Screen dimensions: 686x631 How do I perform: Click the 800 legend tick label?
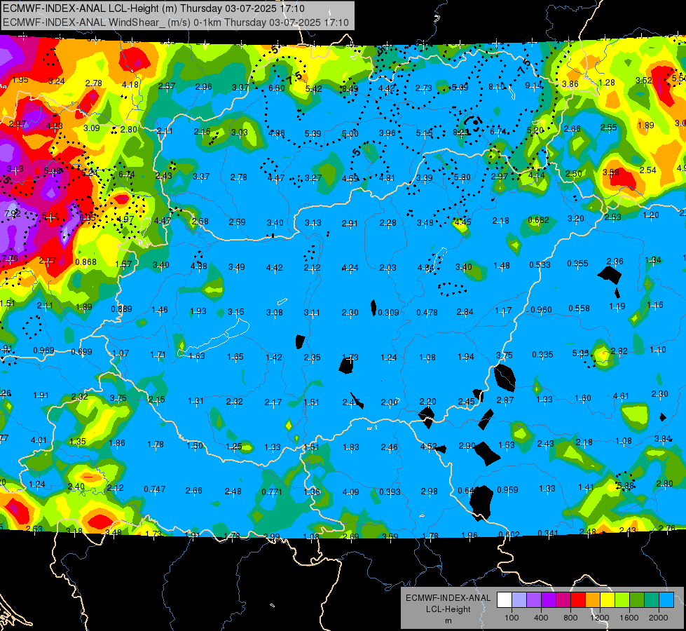coord(570,618)
